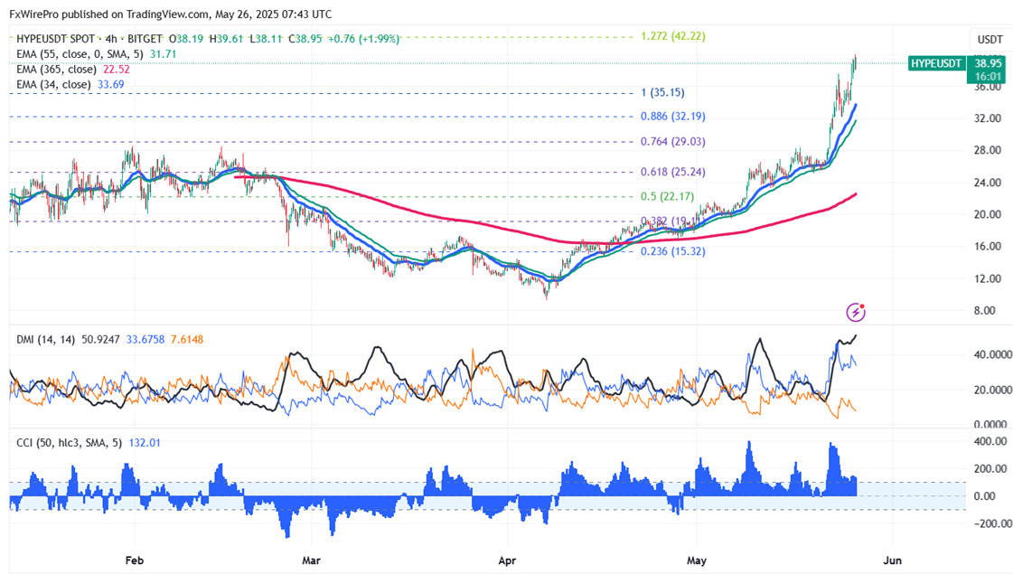The image size is (1013, 574).
Task: Click the 8.00 price axis value
Action: pos(985,311)
